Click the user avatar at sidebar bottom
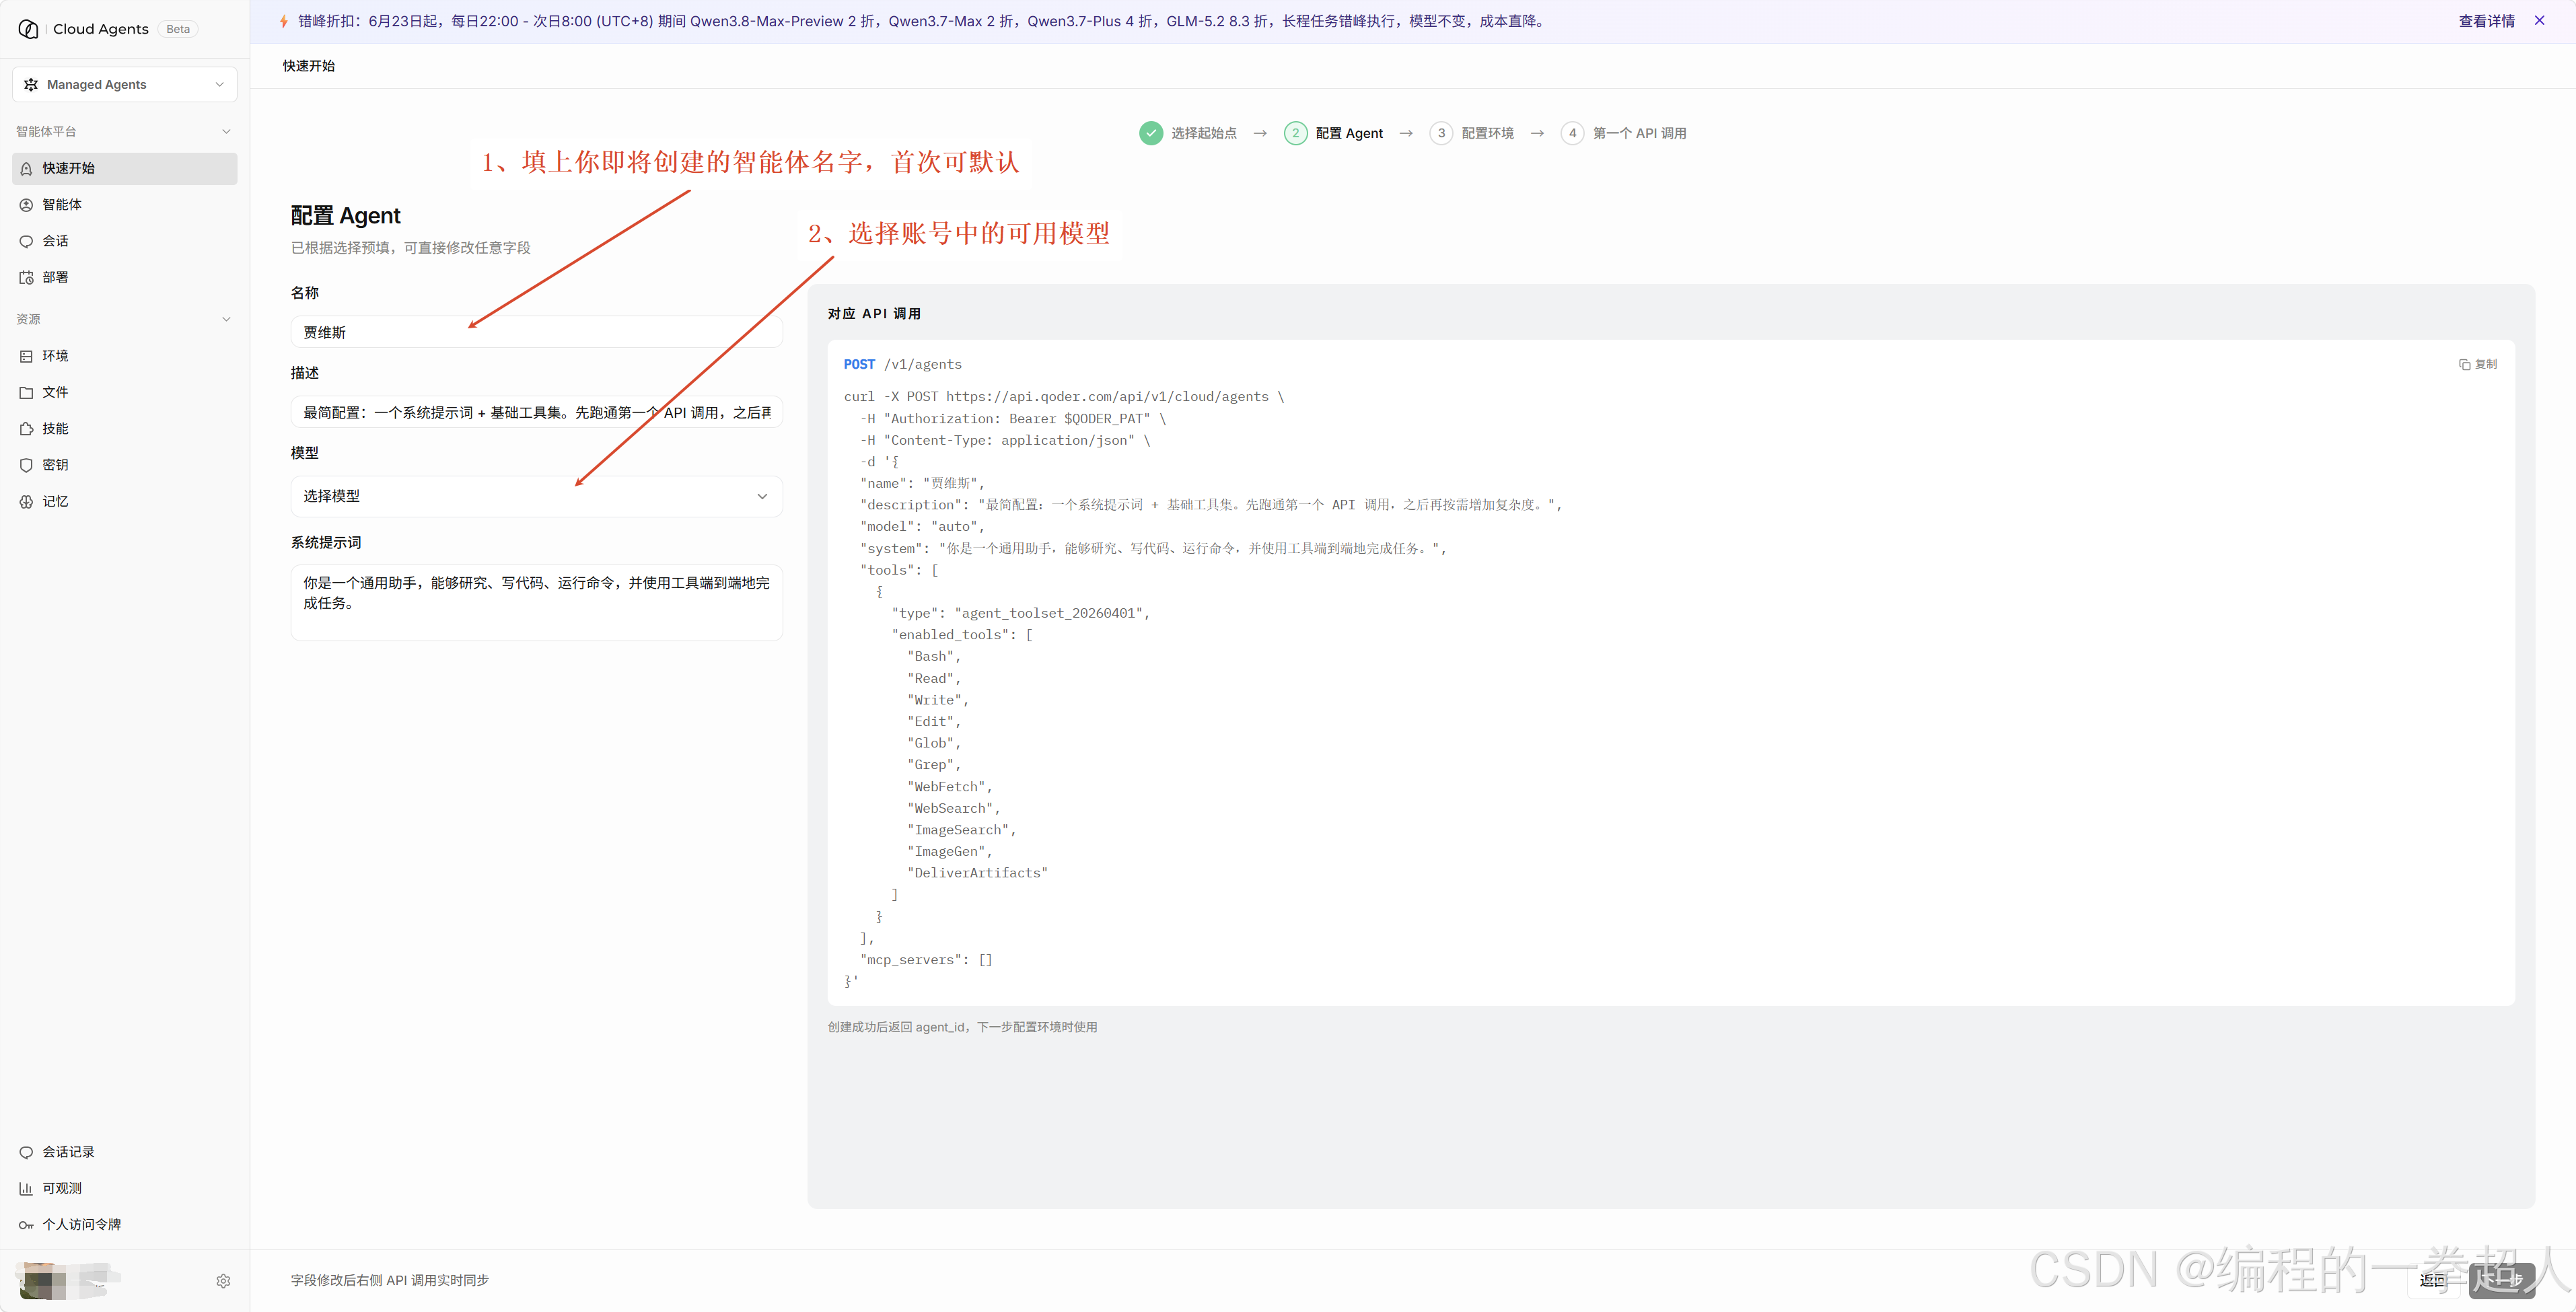Image resolution: width=2576 pixels, height=1312 pixels. [x=43, y=1280]
